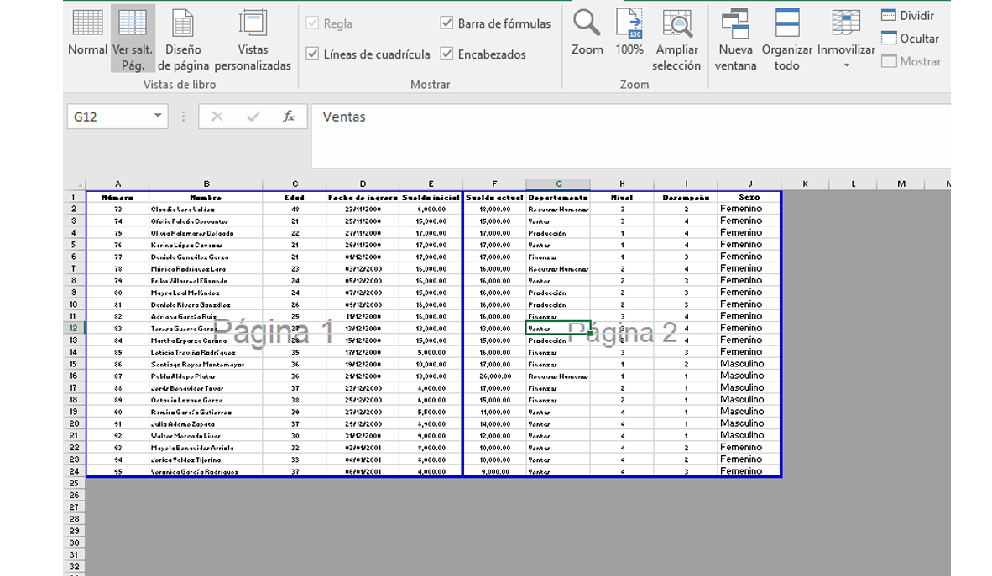Click date cell 23/11/2000

point(363,210)
